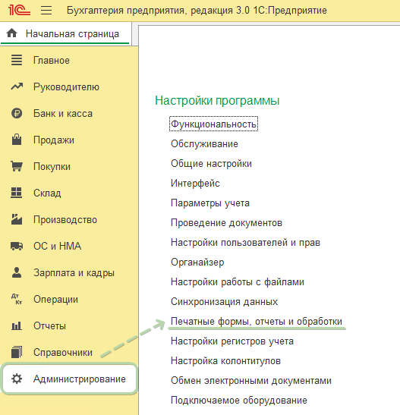Click the ruble coin icon for Банк и касса

click(17, 113)
